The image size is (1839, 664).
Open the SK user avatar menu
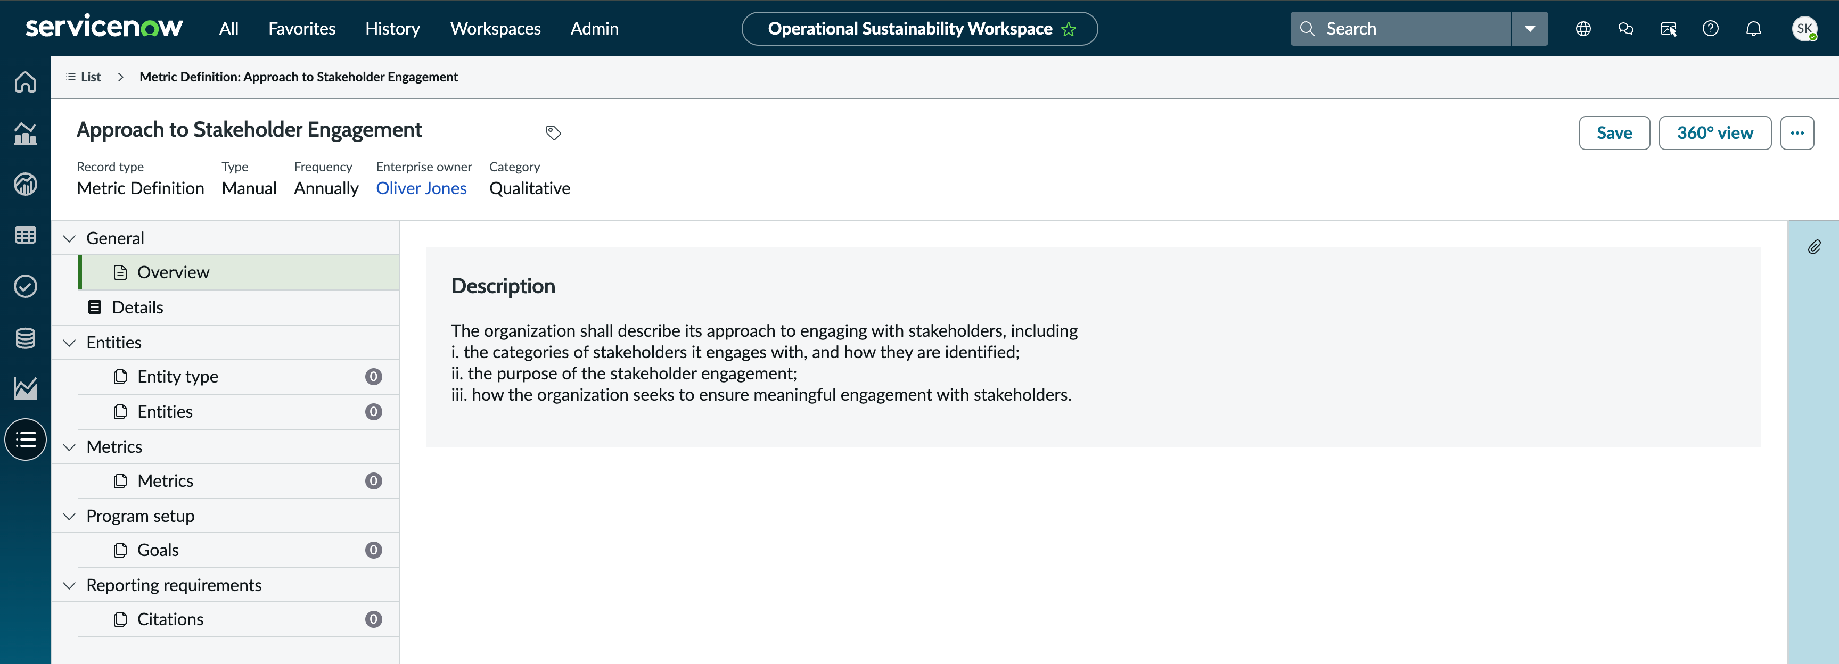tap(1805, 29)
